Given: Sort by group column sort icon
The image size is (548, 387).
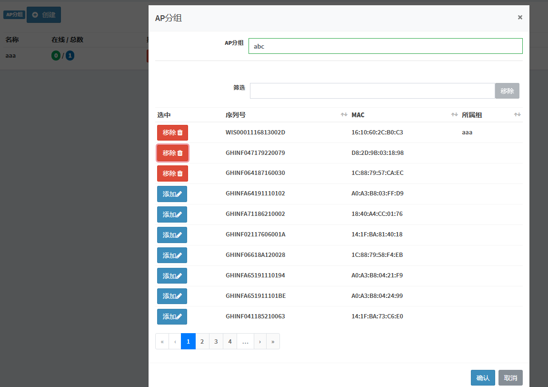Looking at the screenshot, I should point(517,115).
